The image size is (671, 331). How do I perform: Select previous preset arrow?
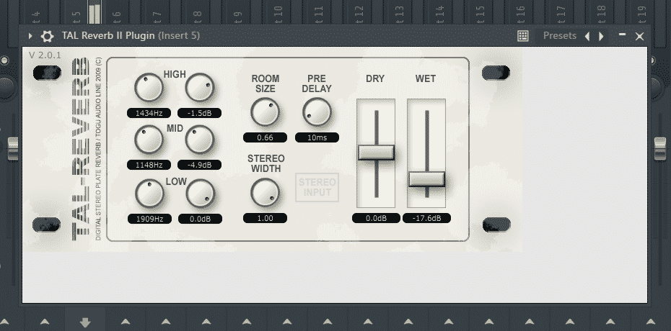(x=587, y=36)
